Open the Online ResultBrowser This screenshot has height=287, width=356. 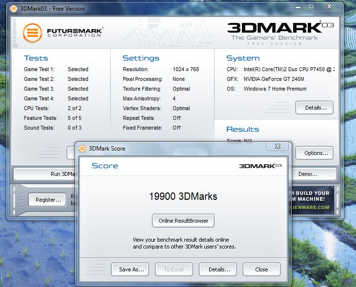[183, 221]
